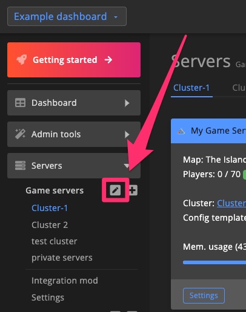Screen dimensions: 246x312
Task: Select Cluster-1 in the sidebar list
Action: point(50,208)
